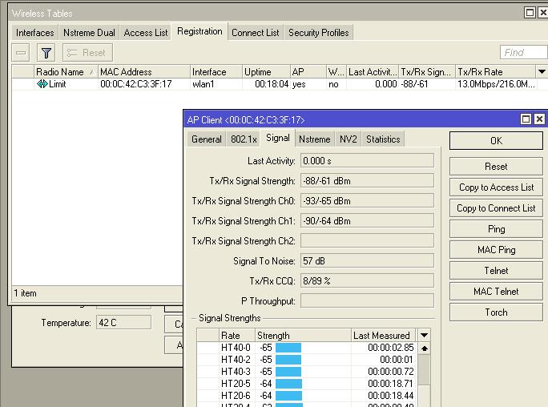Click the Limit row's green arrows icon
This screenshot has width=548, height=407.
coord(42,84)
